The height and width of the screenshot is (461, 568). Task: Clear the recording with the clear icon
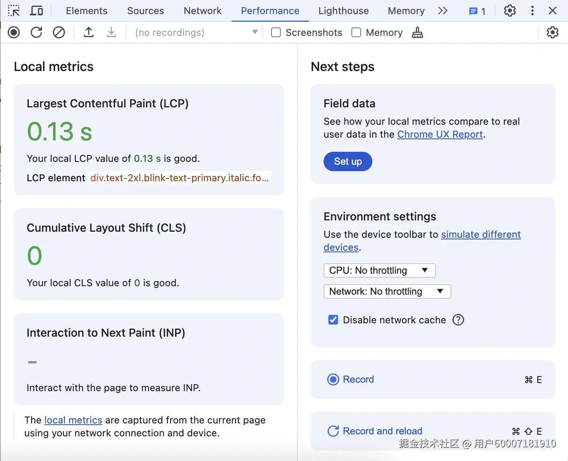tap(59, 32)
